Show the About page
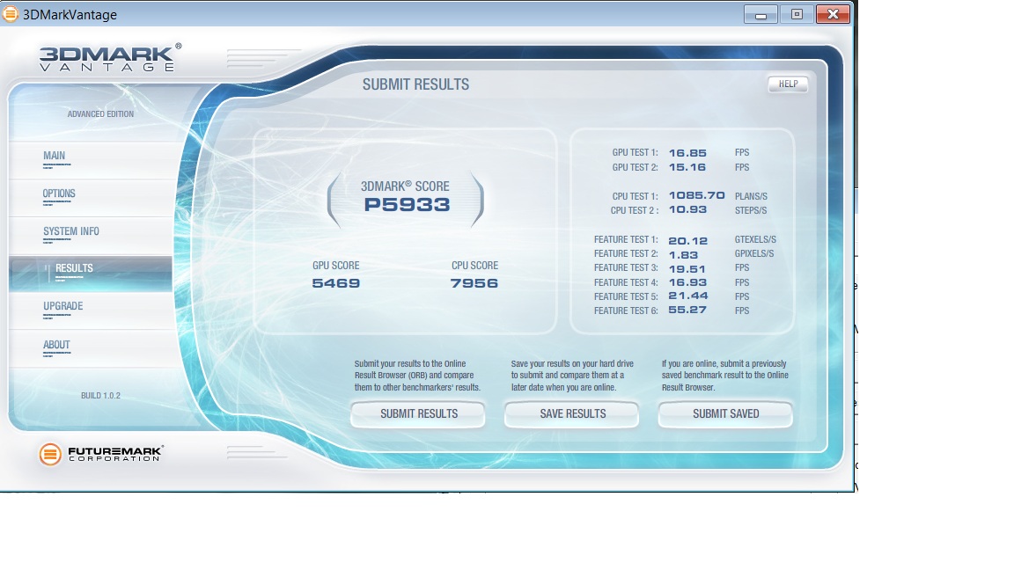This screenshot has height=570, width=1014. pyautogui.click(x=91, y=349)
